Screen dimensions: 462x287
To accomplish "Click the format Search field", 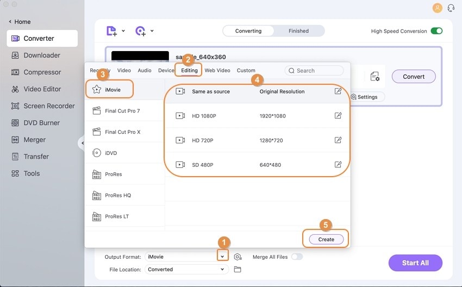I will 314,71.
